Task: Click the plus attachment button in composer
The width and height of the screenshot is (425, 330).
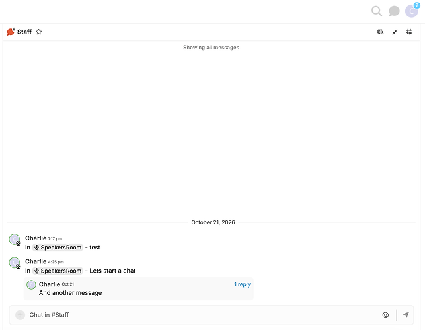Action: tap(20, 315)
